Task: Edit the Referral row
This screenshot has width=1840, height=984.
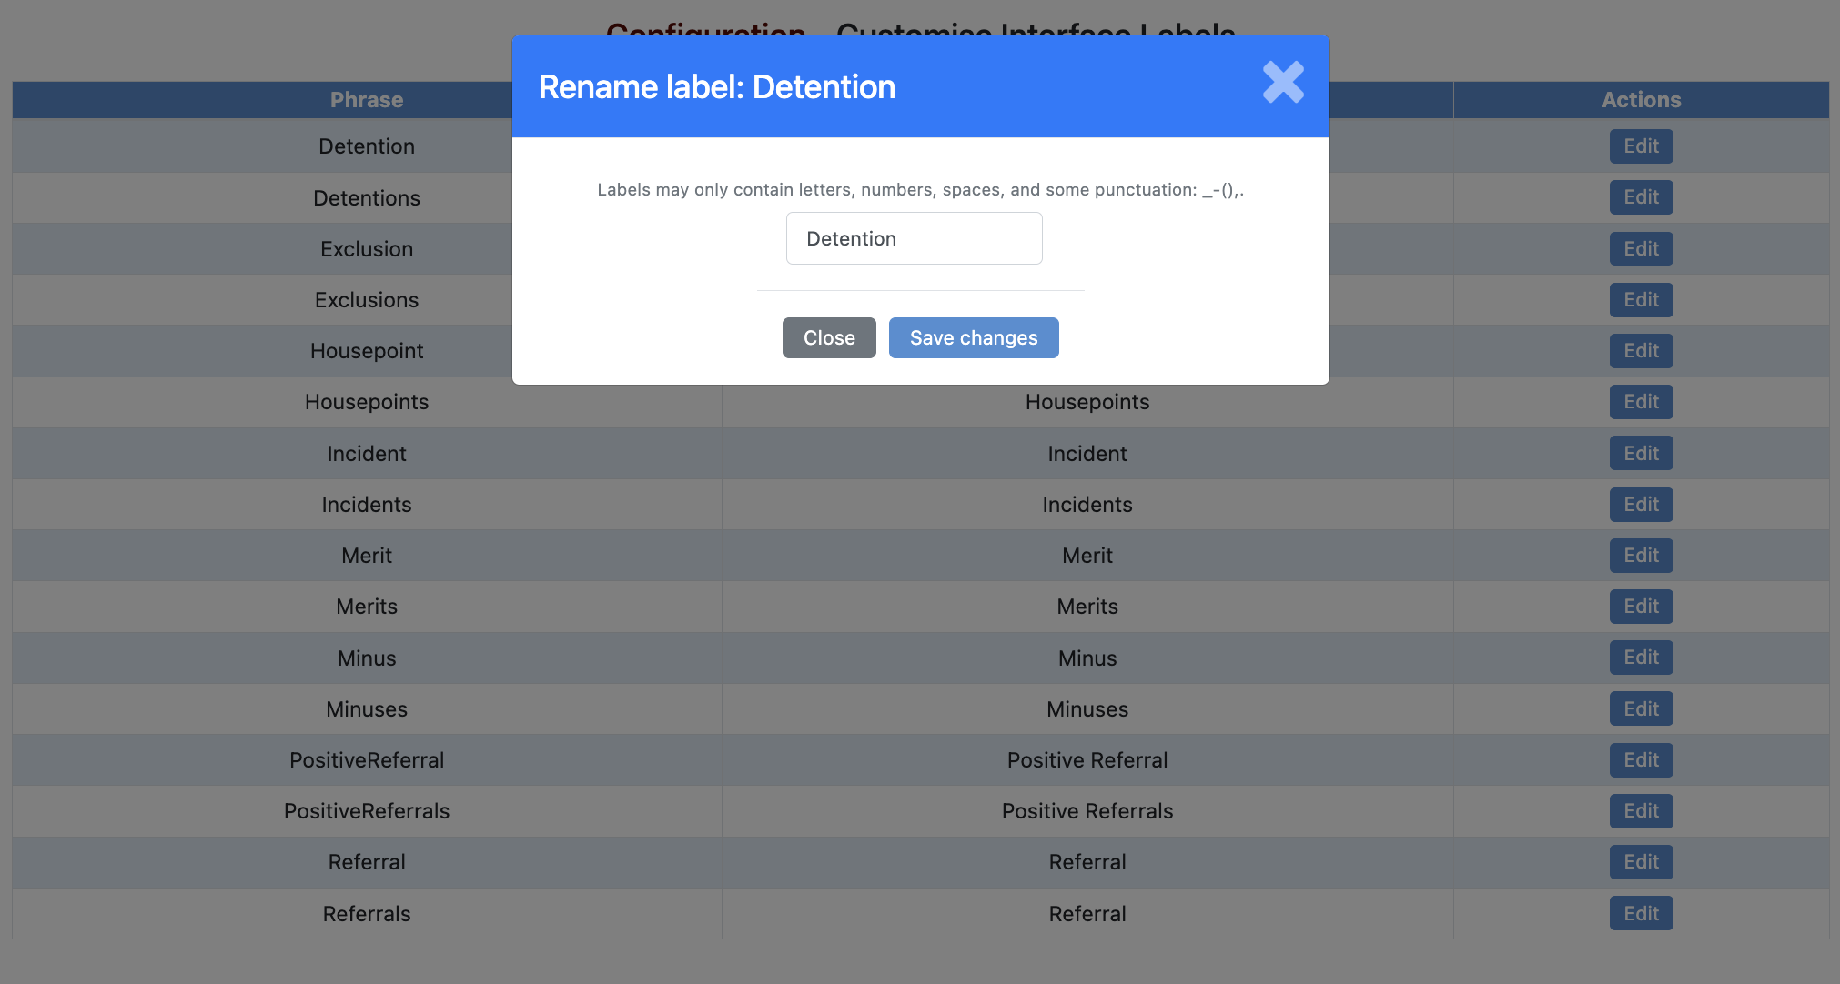Action: 1641,862
